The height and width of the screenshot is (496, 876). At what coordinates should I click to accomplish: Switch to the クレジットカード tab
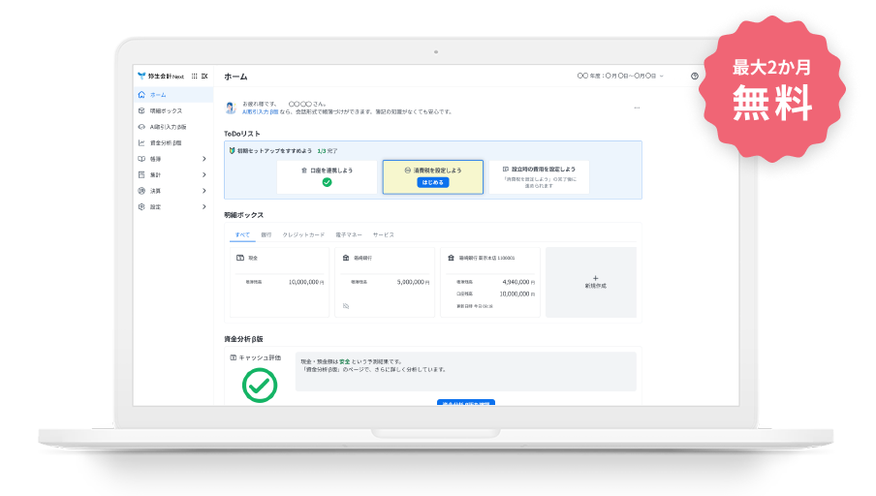(303, 234)
